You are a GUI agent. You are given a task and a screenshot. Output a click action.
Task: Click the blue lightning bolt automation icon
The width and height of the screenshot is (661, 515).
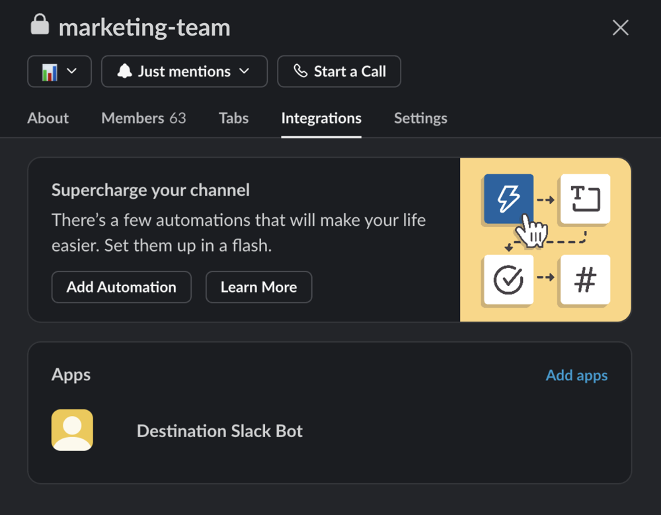click(508, 199)
